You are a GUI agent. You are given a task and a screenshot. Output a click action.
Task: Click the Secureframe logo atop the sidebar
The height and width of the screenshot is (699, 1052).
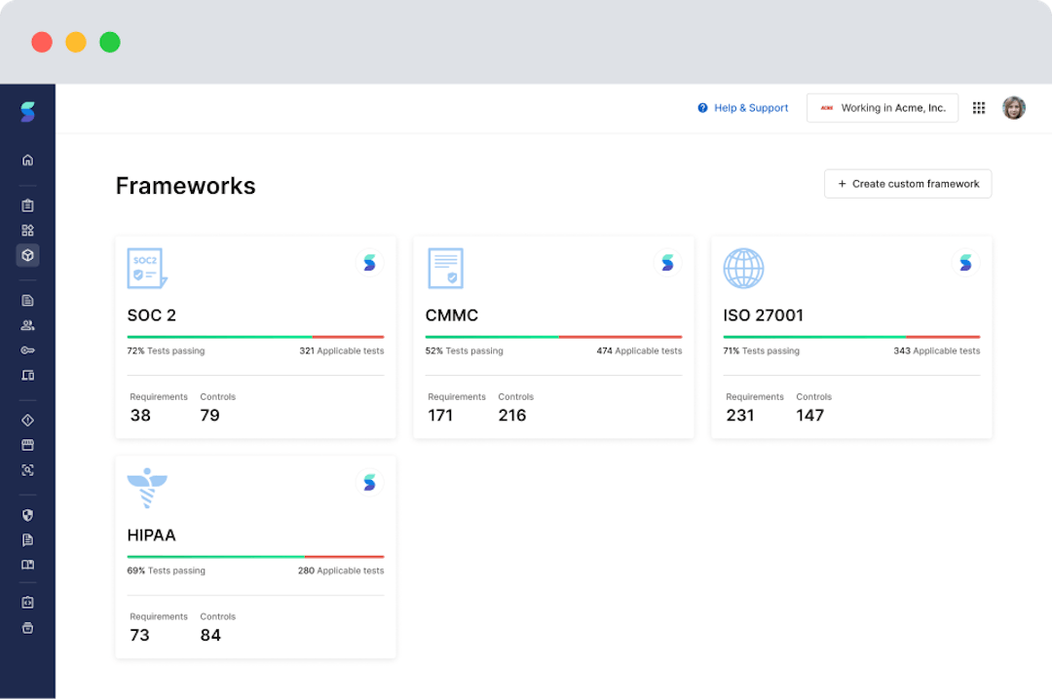point(27,111)
